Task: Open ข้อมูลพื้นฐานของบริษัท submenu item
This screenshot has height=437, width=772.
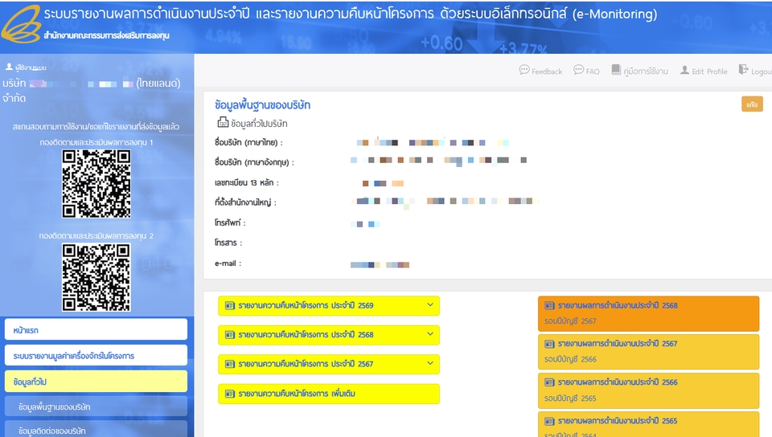Action: (x=96, y=406)
